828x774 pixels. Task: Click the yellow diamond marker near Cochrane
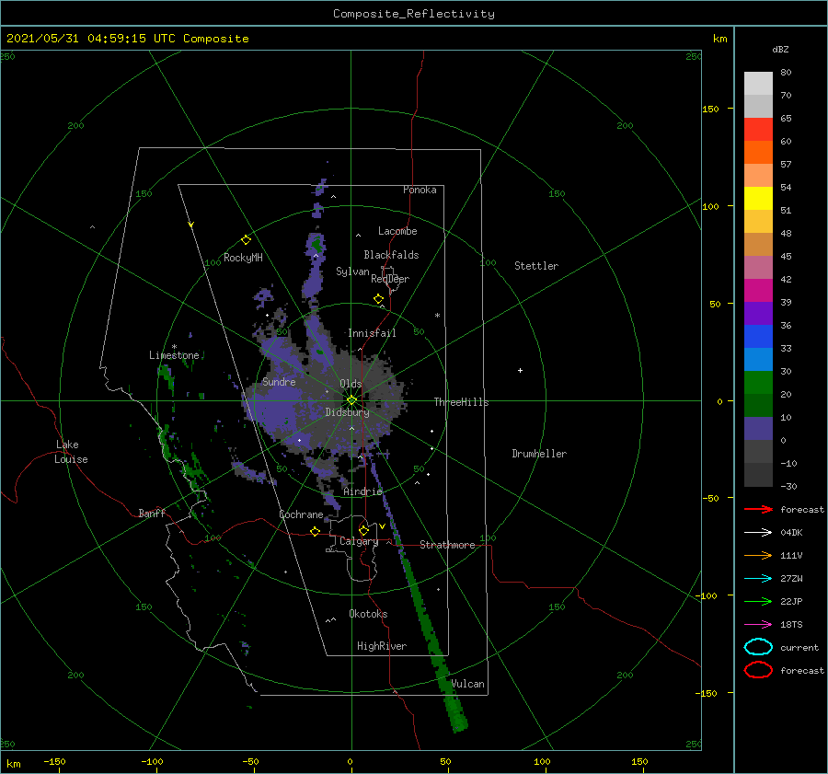pyautogui.click(x=316, y=532)
